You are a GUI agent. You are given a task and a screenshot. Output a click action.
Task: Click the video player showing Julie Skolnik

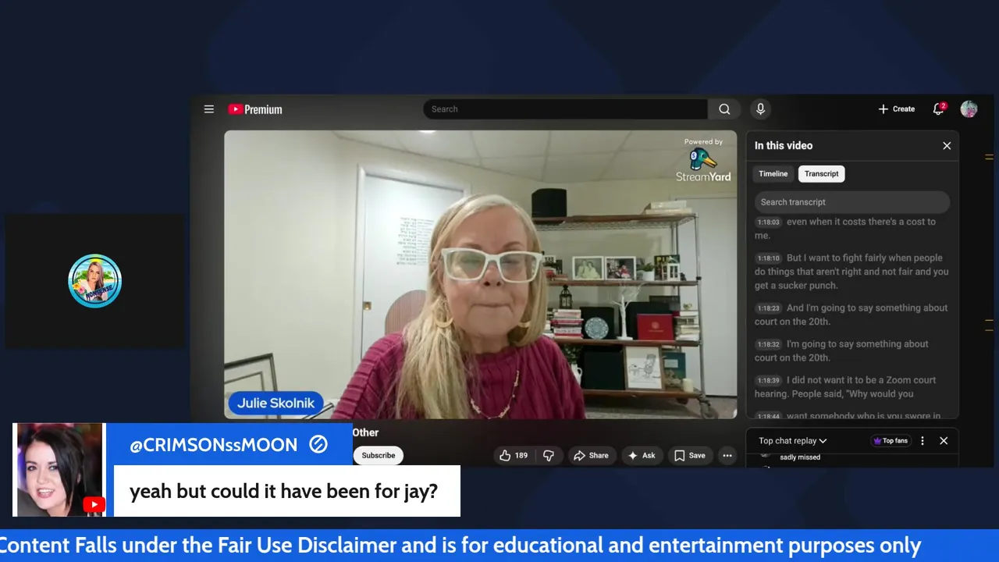tap(480, 274)
